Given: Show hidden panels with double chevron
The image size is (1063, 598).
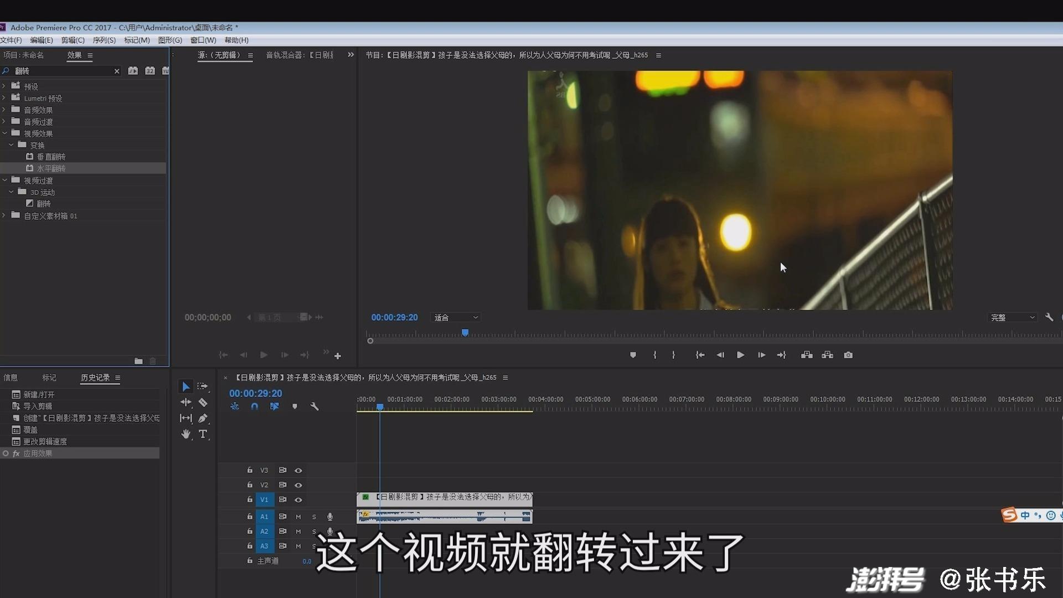Looking at the screenshot, I should 350,55.
